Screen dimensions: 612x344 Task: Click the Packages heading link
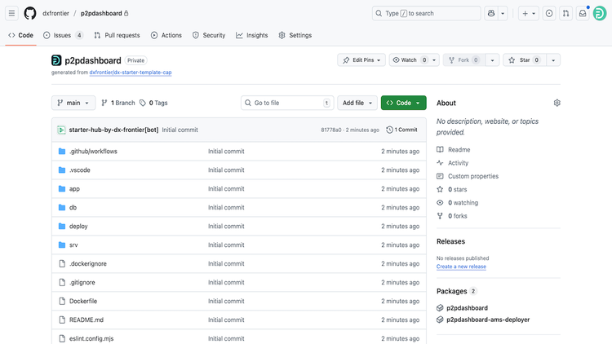click(x=451, y=291)
